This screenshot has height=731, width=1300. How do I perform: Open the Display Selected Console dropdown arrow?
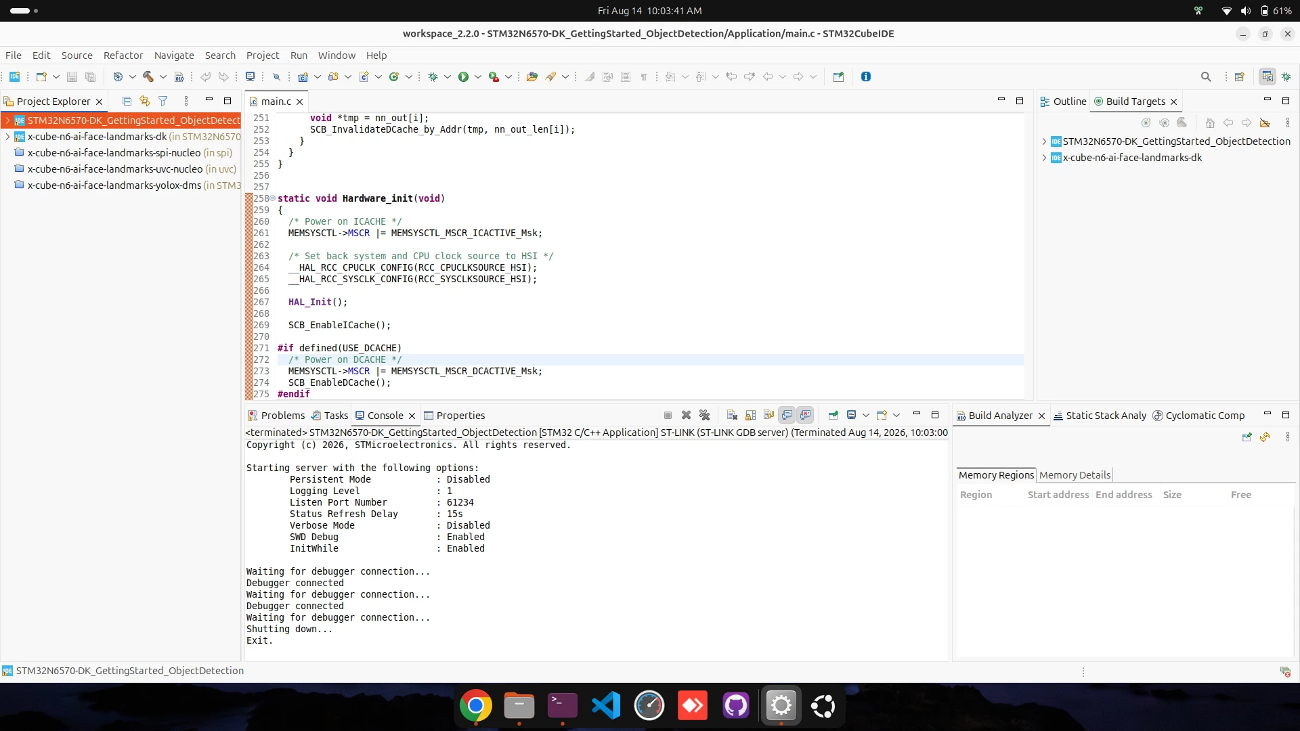(866, 415)
